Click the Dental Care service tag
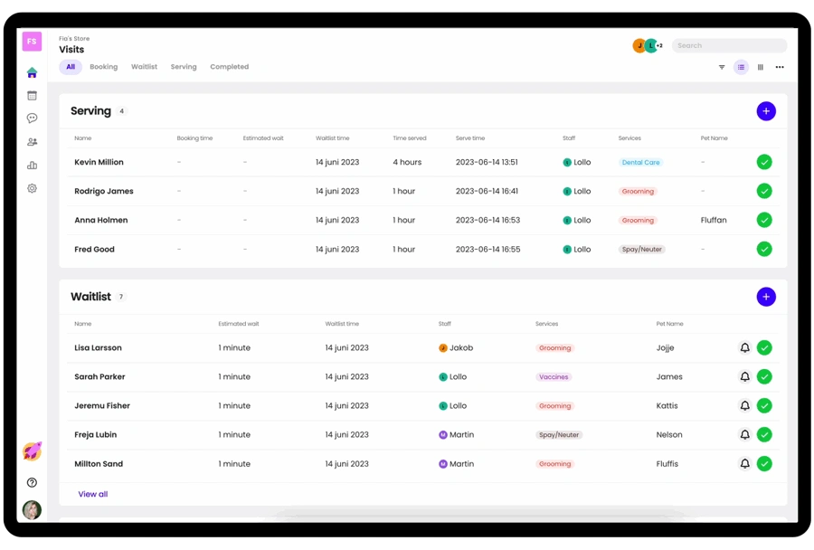Viewport: 814px width, 550px height. [x=640, y=163]
